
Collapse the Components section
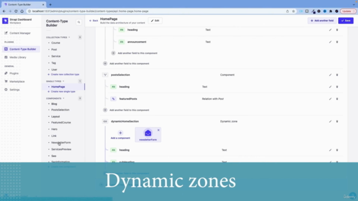[x=55, y=98]
